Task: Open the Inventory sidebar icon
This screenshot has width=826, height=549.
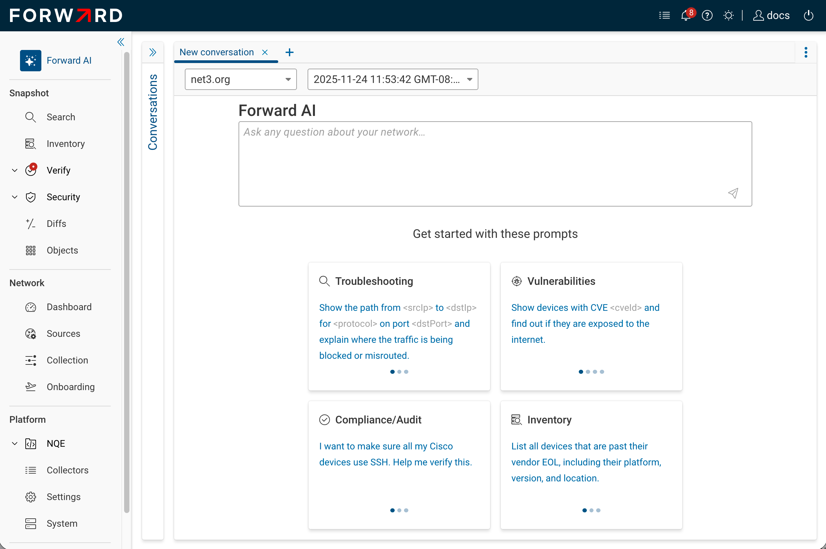Action: 30,144
